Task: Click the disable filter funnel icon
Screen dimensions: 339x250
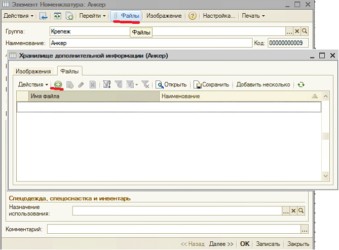Action: click(x=145, y=84)
